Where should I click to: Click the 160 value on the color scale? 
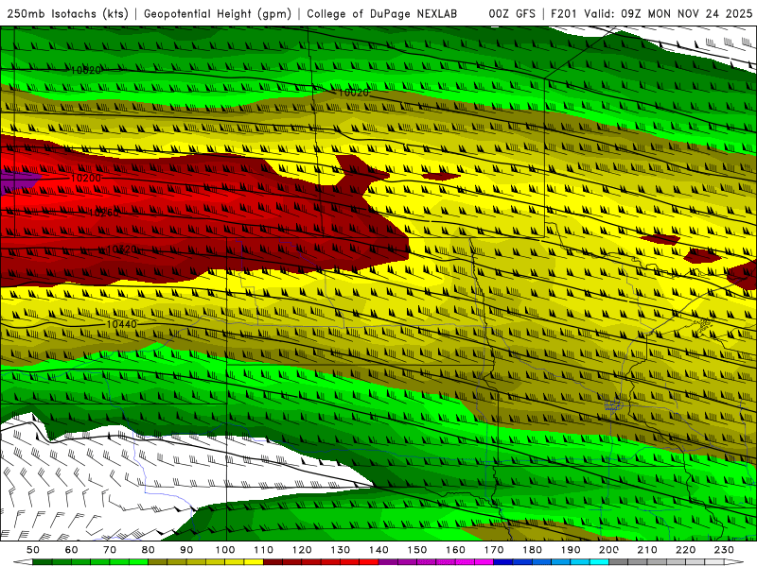point(455,550)
